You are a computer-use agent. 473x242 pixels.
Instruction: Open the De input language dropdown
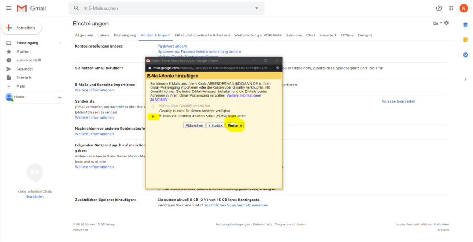(x=438, y=23)
